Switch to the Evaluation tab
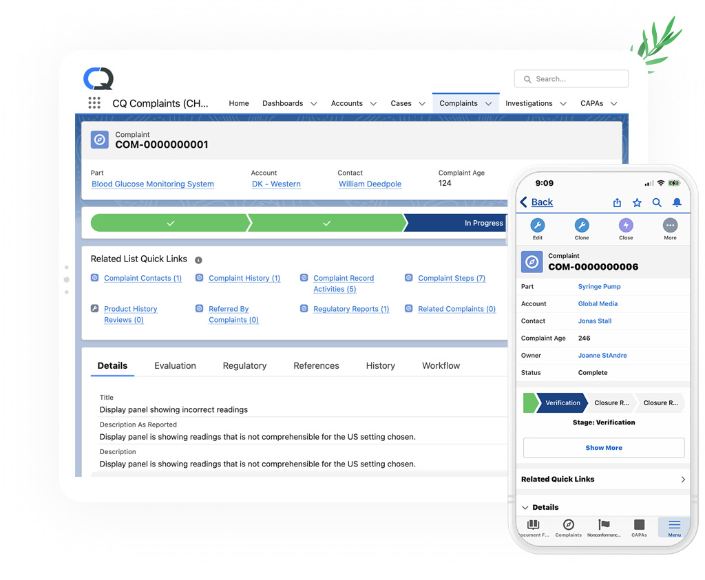The height and width of the screenshot is (580, 705). pos(175,366)
